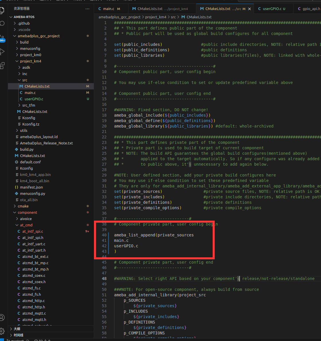Expand the 大纲 outline section
This screenshot has width=321, height=341.
51,329
